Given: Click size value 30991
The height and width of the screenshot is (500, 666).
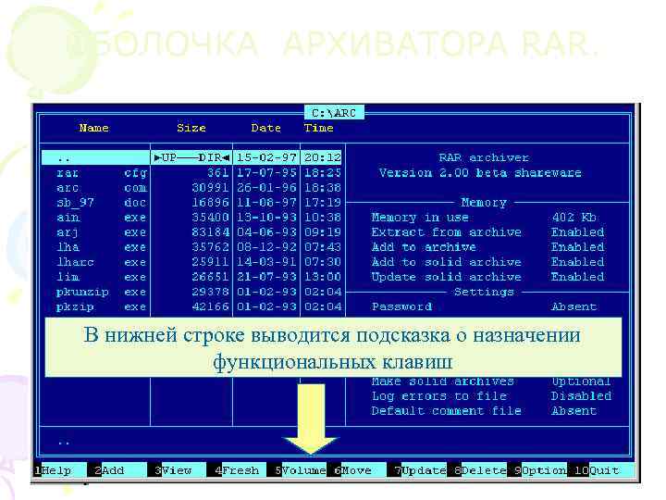Looking at the screenshot, I should tap(210, 187).
